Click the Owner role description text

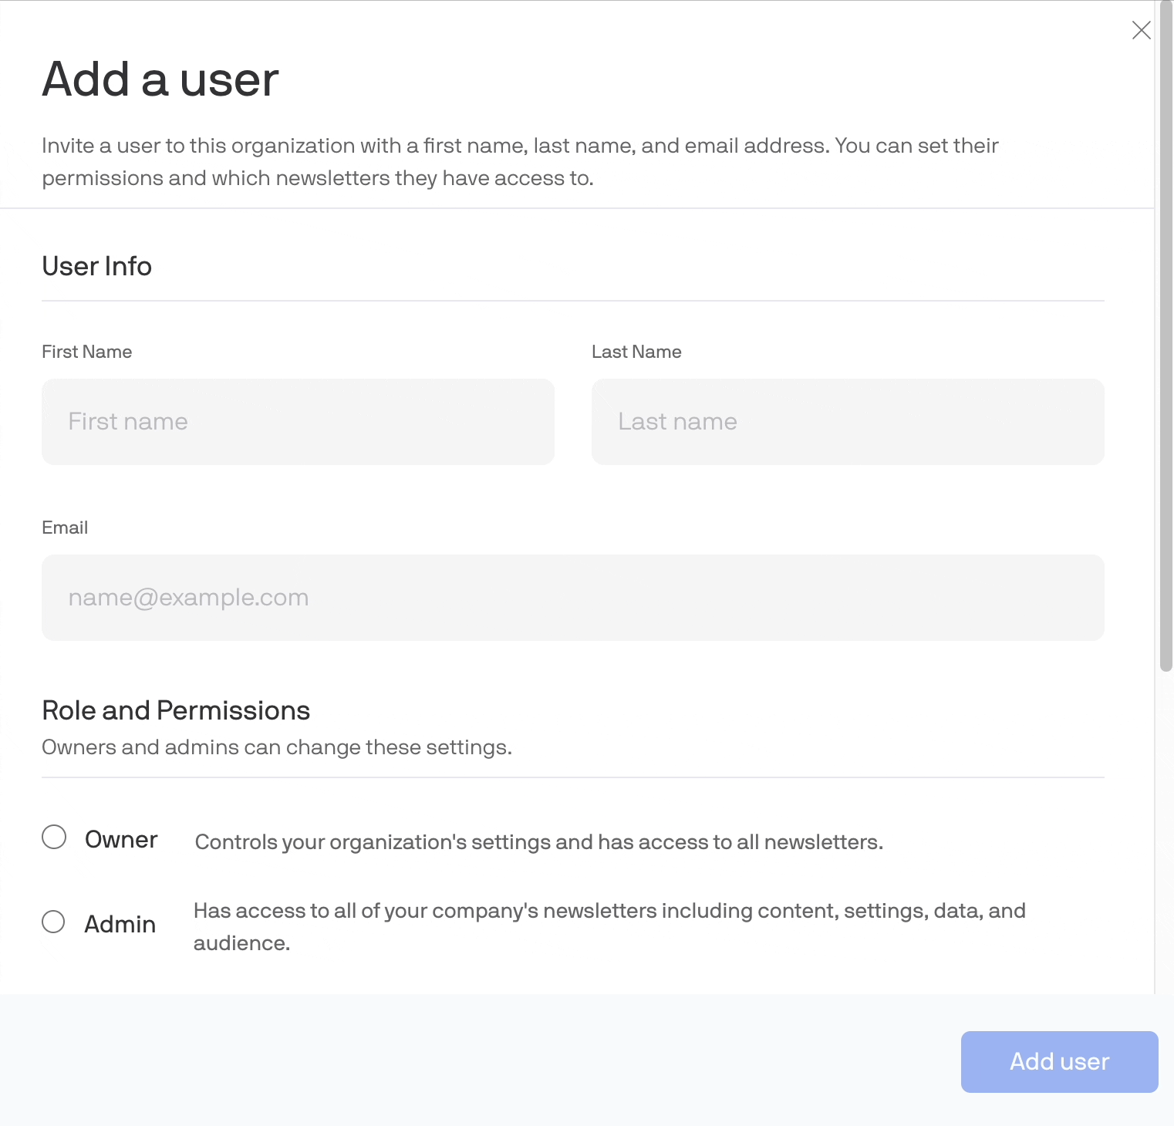(x=539, y=842)
